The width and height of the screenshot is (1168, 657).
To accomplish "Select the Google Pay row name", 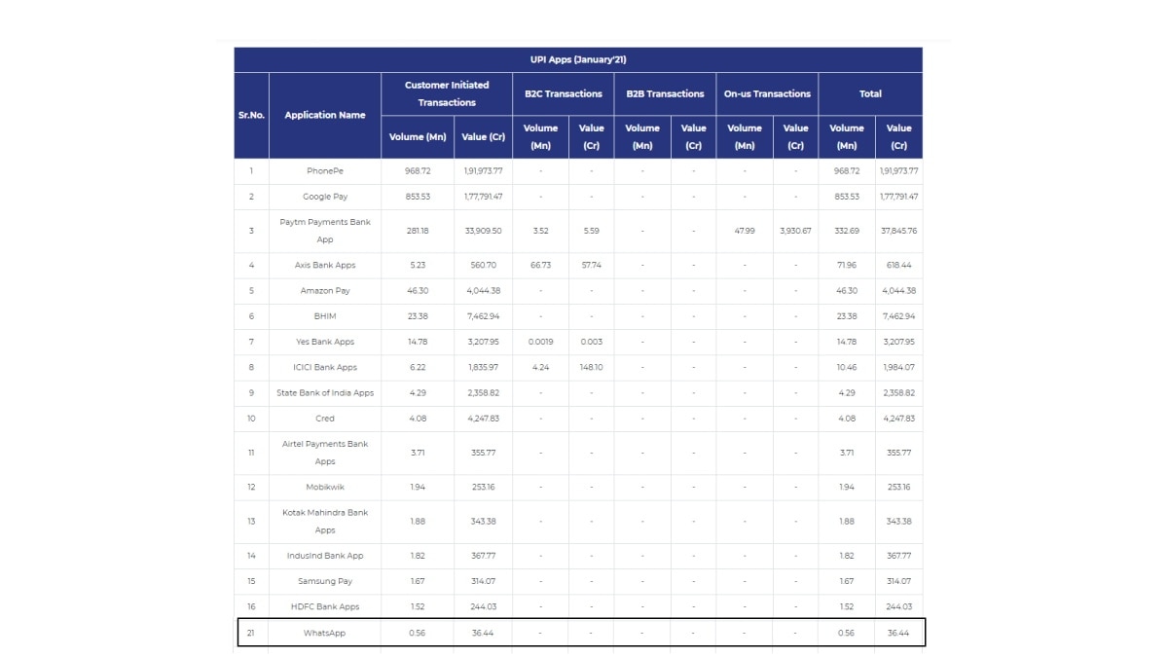I will (325, 197).
